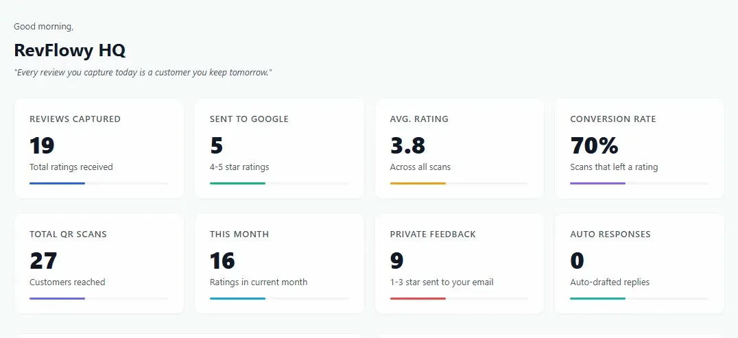The width and height of the screenshot is (738, 338).
Task: Click the THIS MONTH label
Action: click(x=239, y=234)
